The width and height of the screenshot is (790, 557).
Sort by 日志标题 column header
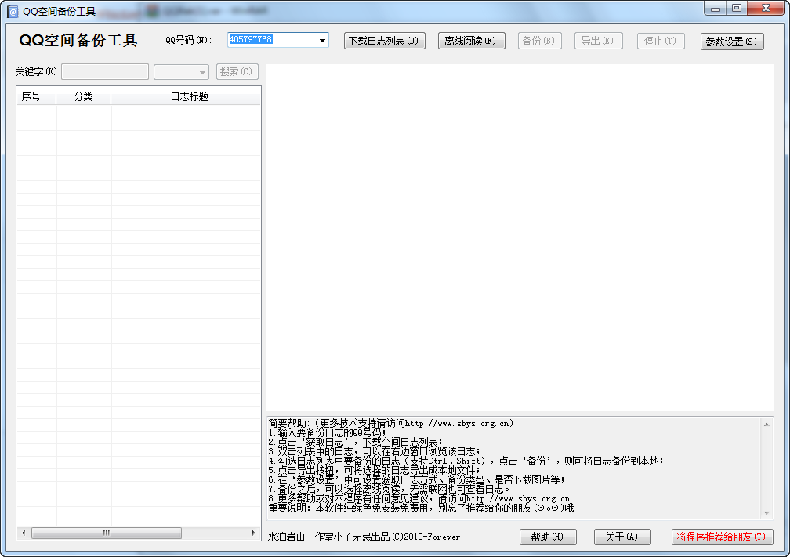[x=186, y=96]
